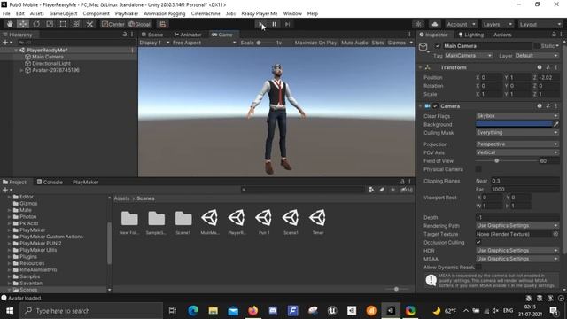Image resolution: width=567 pixels, height=319 pixels.
Task: Open the Layers dropdown
Action: pyautogui.click(x=497, y=24)
